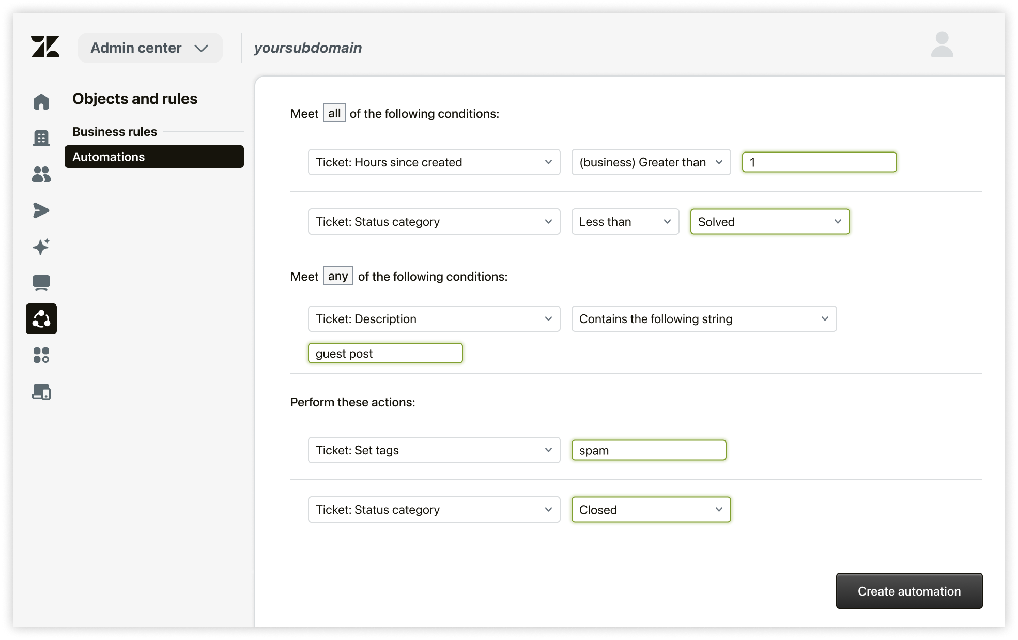Toggle the 'any' conditions selector
Viewport: 1018px width, 640px height.
tap(337, 276)
